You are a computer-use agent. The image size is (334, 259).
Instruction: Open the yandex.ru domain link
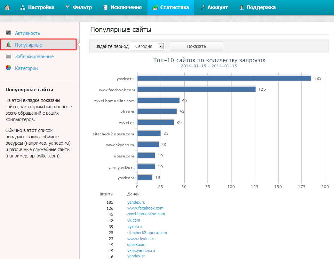pos(136,202)
